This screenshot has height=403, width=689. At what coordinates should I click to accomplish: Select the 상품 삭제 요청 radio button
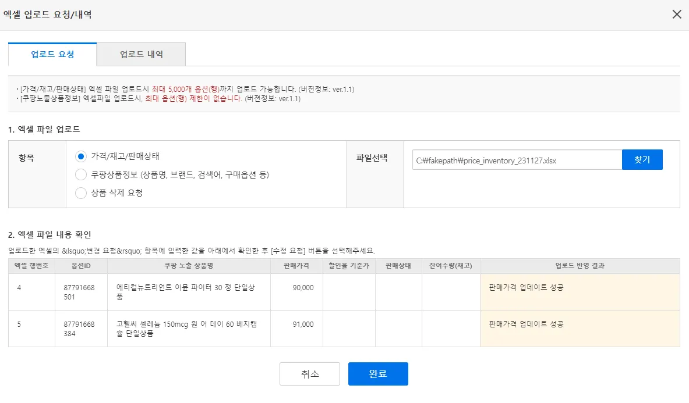coord(82,192)
